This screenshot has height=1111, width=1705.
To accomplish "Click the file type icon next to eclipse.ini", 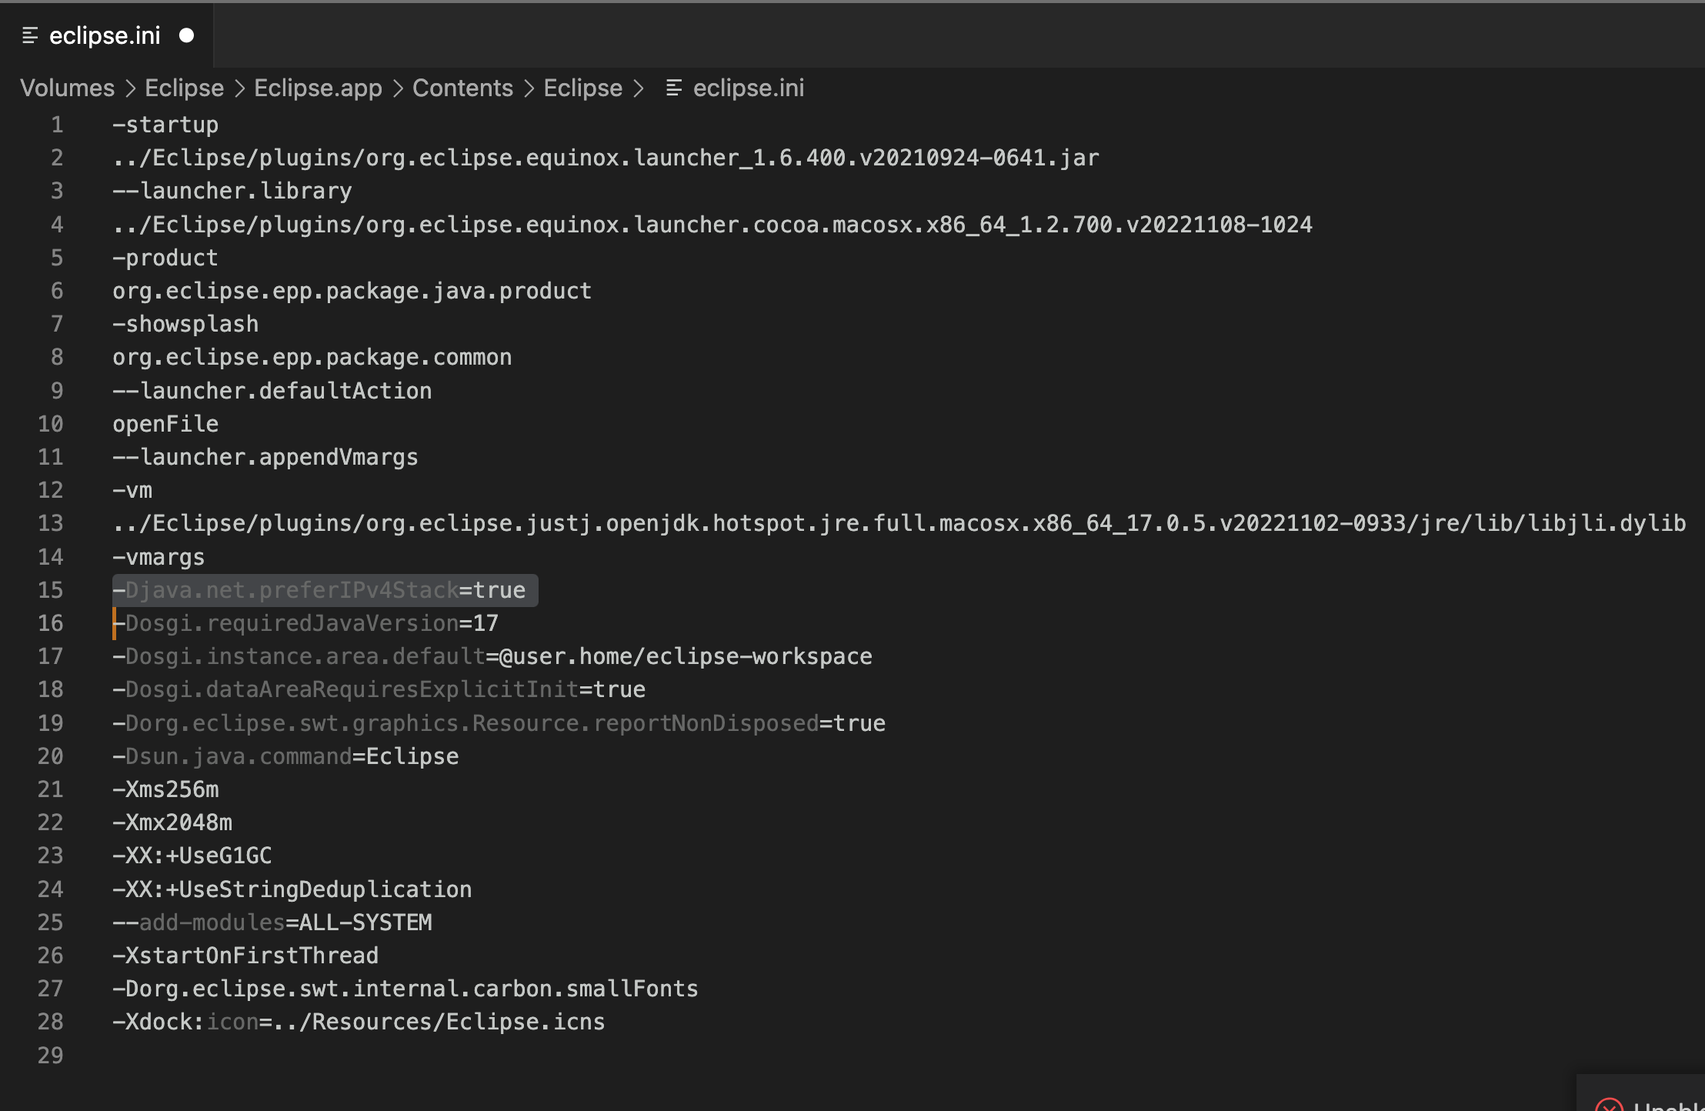I will (28, 34).
